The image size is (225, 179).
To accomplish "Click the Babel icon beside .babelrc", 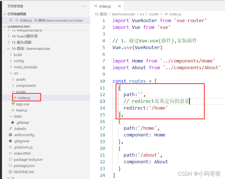I will (x=10, y=129).
